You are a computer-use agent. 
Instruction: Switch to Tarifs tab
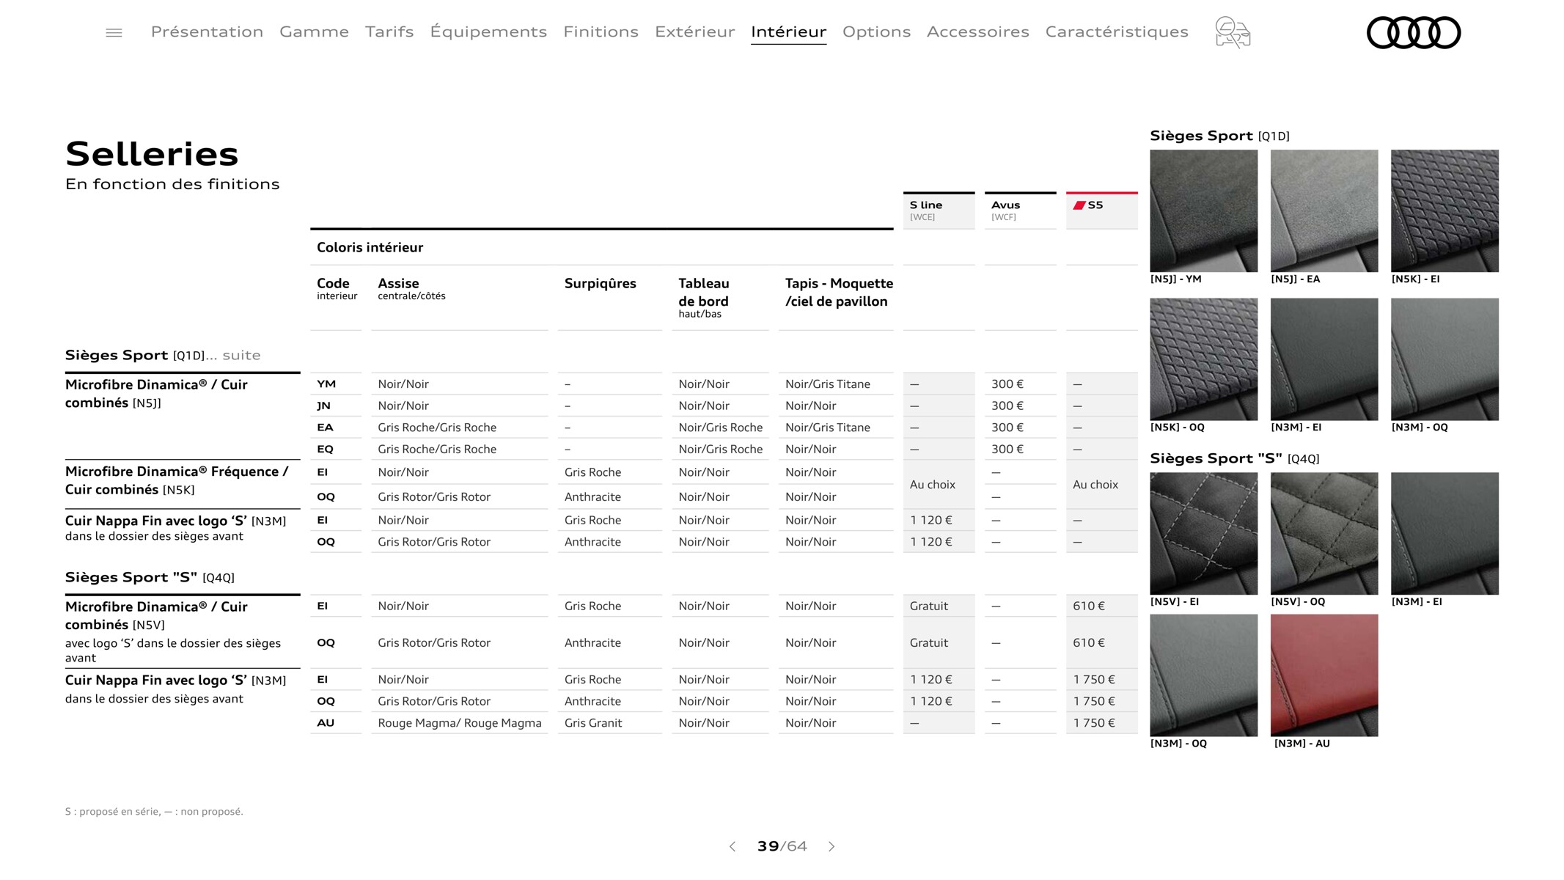click(389, 32)
